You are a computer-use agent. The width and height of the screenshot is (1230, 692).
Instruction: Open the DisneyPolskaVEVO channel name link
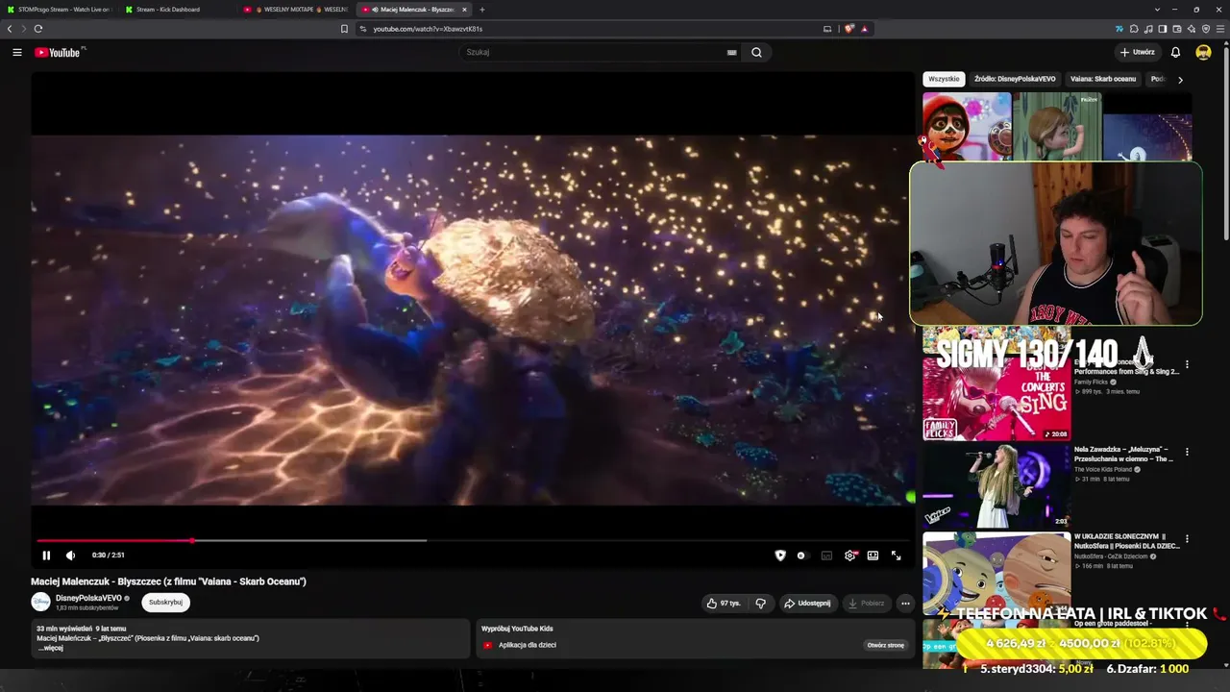point(88,598)
